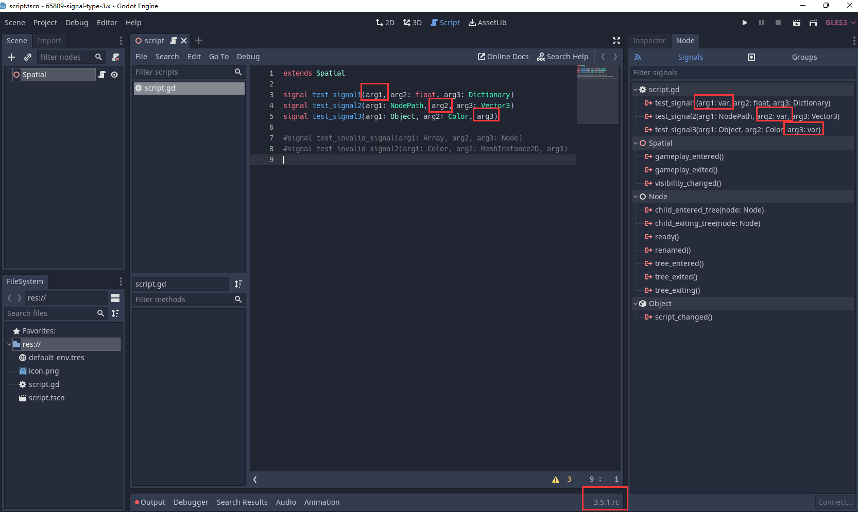Select the Signals section
Image resolution: width=858 pixels, height=512 pixels.
[691, 57]
